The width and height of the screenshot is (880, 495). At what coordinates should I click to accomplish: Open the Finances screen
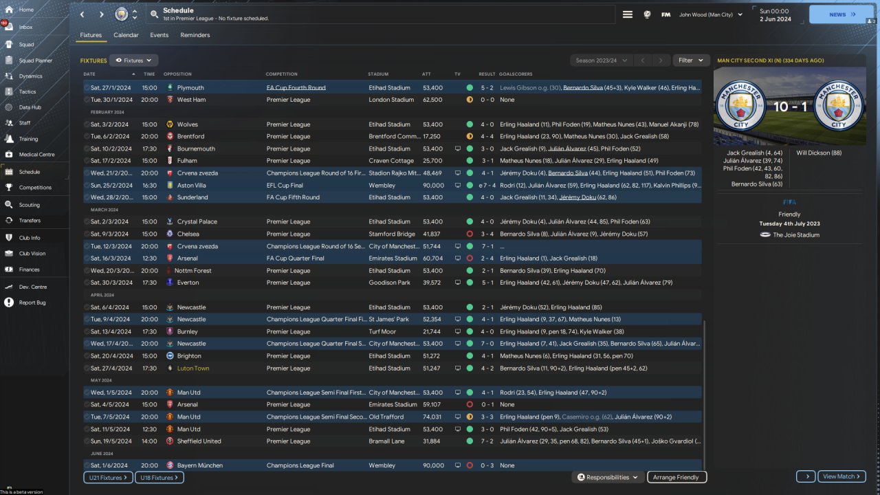click(30, 269)
